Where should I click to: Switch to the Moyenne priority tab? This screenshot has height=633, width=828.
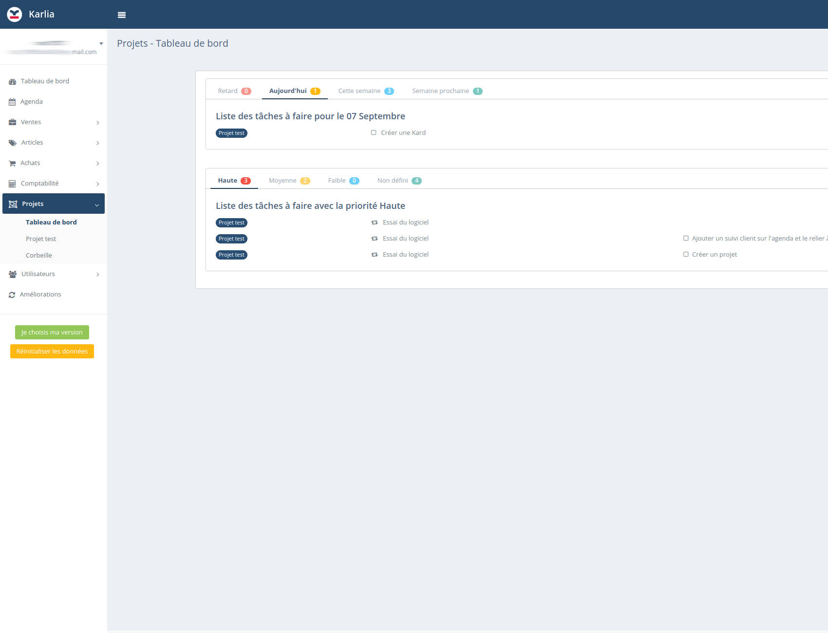[x=289, y=181]
